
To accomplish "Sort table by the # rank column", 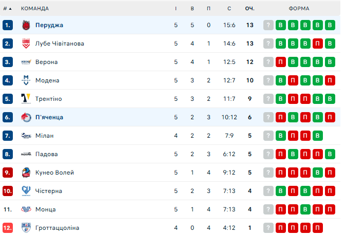I will coord(7,9).
